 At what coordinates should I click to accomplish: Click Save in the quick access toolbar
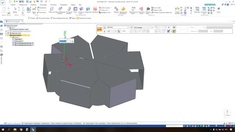(x=20, y=1)
